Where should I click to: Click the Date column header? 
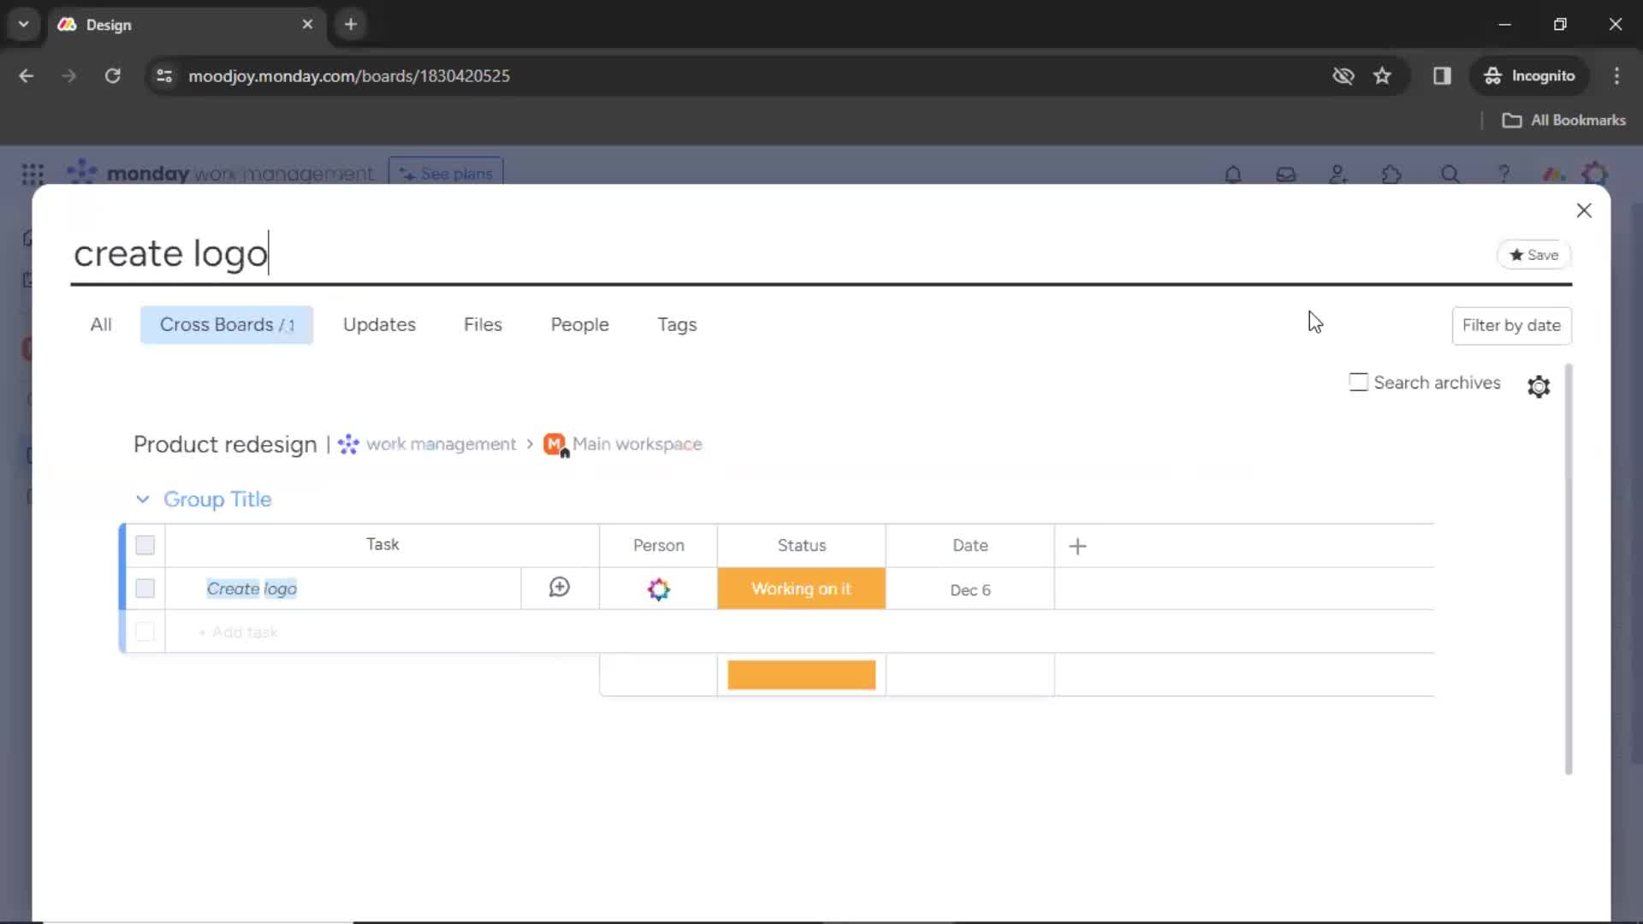click(970, 546)
